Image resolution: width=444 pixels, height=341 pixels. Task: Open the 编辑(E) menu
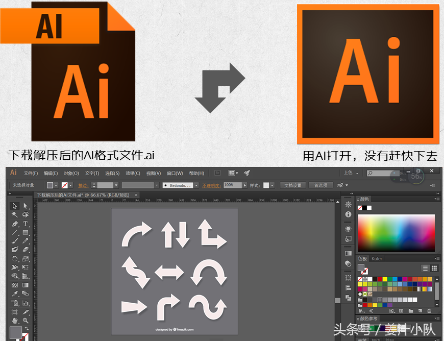pos(51,173)
